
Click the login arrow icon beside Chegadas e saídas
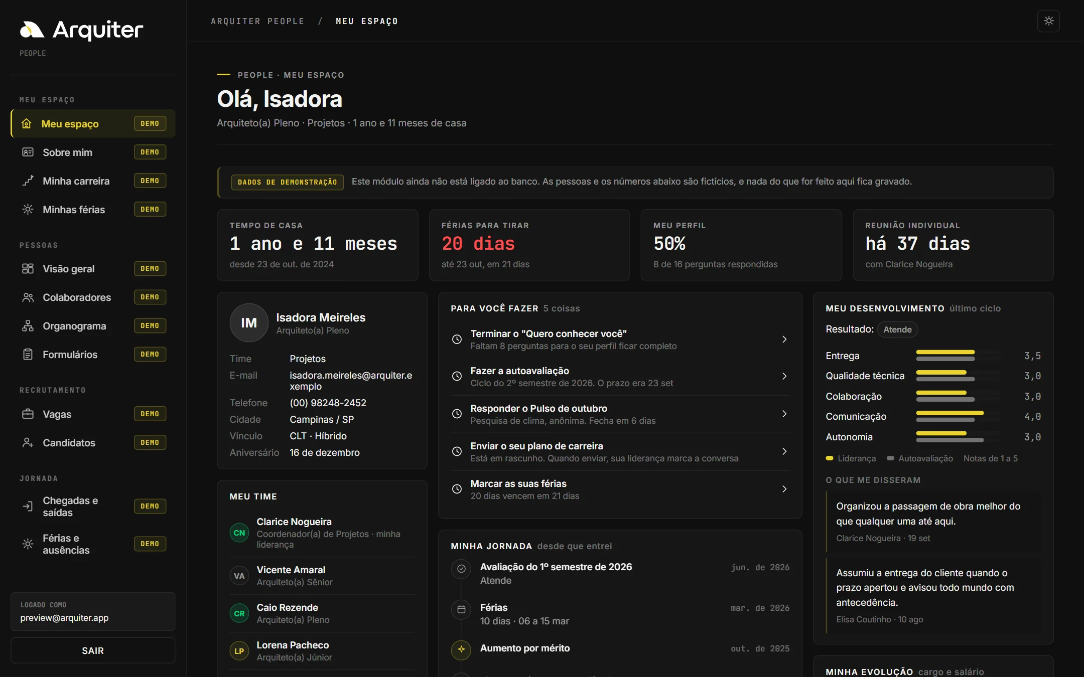coord(28,506)
